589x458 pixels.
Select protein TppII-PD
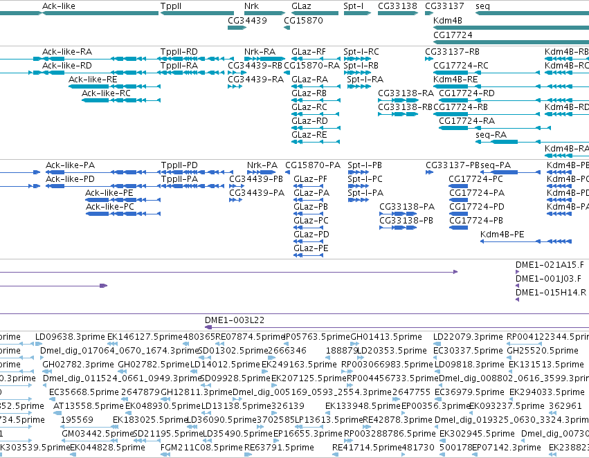(179, 165)
